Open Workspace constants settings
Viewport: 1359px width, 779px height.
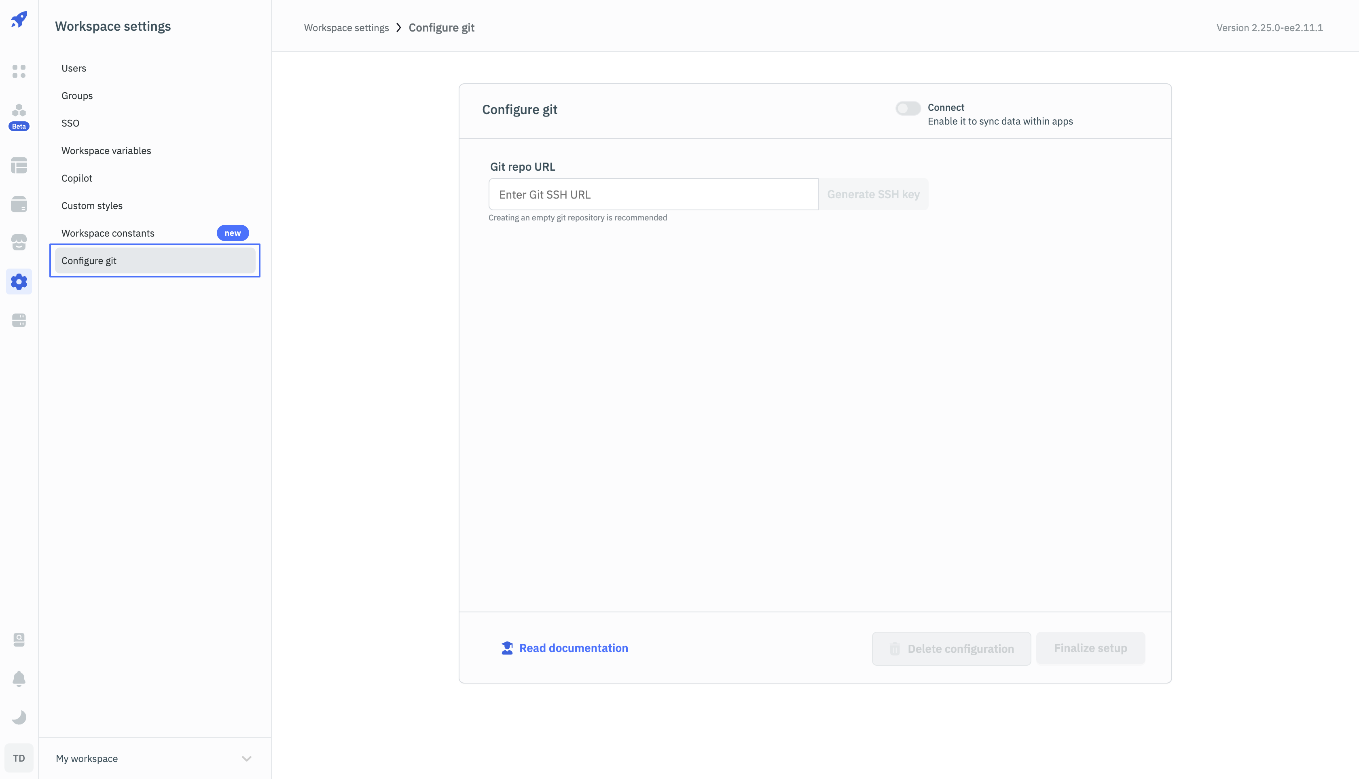(x=108, y=233)
